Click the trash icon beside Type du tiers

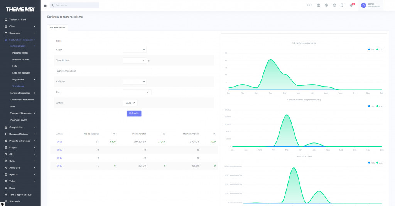tap(149, 60)
